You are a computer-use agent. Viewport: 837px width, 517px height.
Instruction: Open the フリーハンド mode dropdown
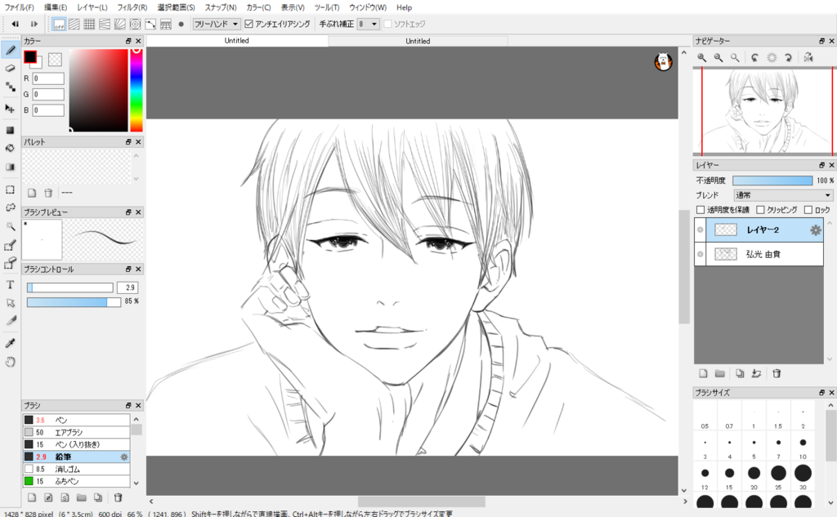[x=217, y=24]
